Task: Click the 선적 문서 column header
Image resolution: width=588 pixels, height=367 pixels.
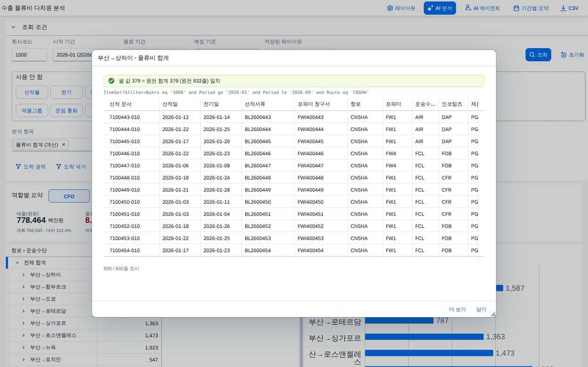Action: pyautogui.click(x=131, y=104)
